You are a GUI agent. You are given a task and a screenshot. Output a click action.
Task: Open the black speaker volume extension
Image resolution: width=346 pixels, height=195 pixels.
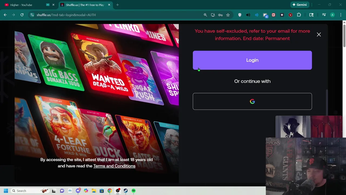pyautogui.click(x=248, y=15)
